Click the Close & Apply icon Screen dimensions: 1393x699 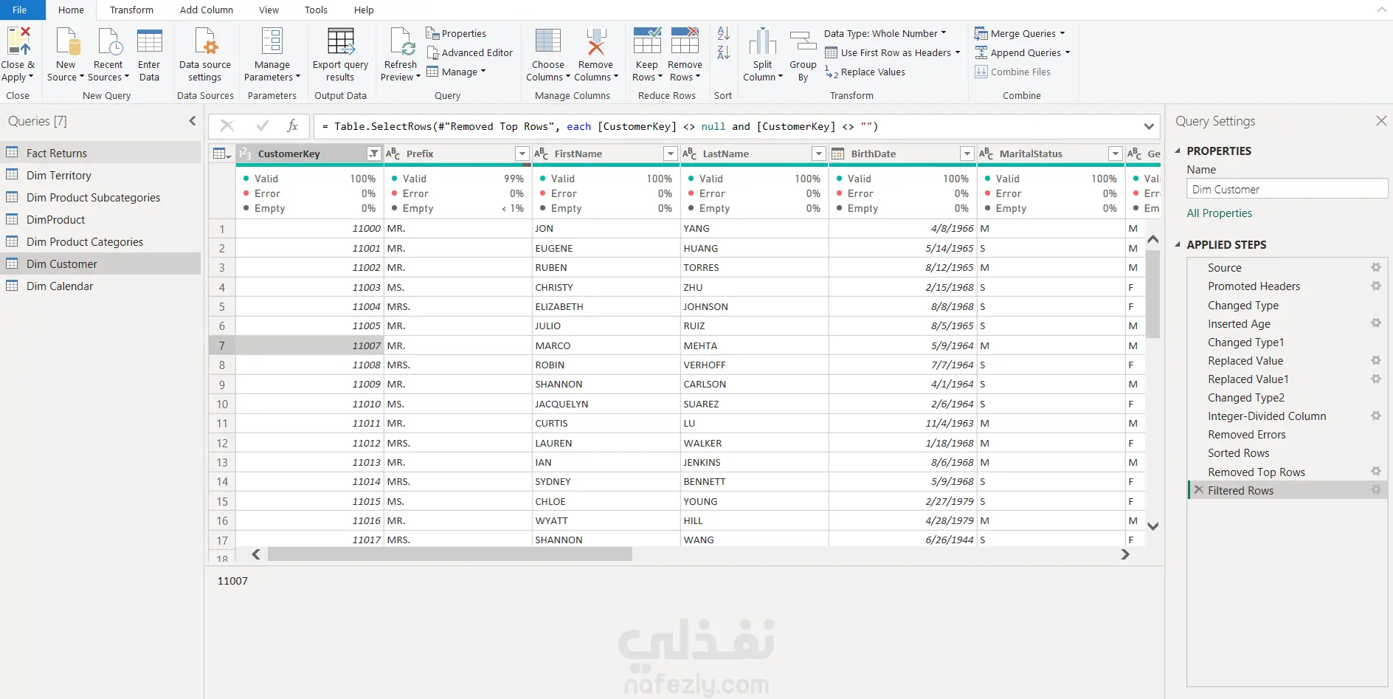point(18,41)
